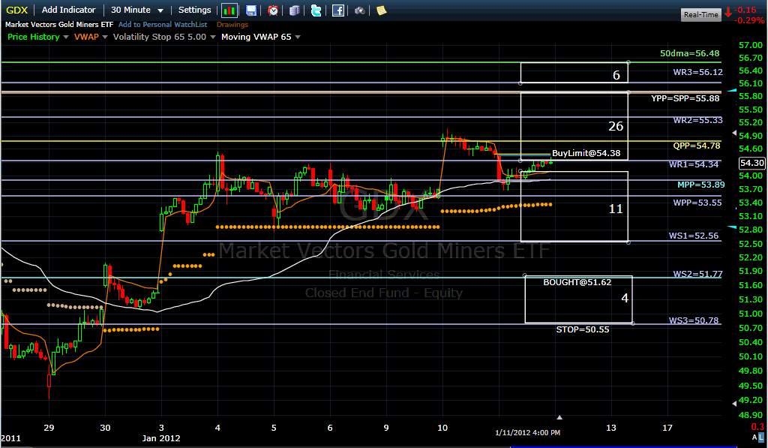
Task: Click the Add Indicator menu
Action: [68, 10]
